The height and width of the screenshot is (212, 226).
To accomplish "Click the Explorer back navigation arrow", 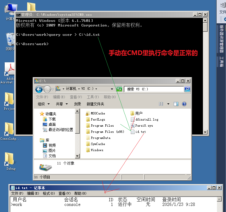I will click(x=39, y=89).
